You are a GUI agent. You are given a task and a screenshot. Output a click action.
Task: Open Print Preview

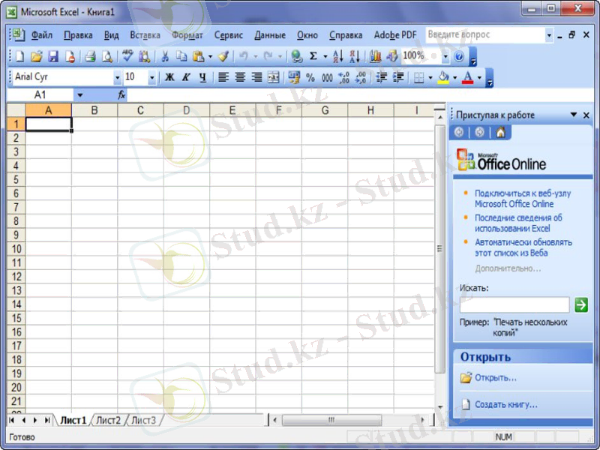pyautogui.click(x=106, y=56)
